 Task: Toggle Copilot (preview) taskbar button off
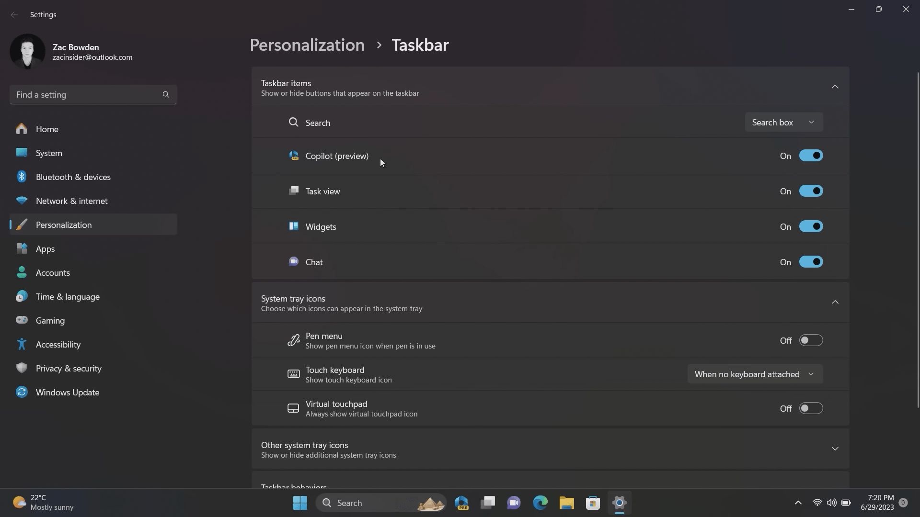point(811,155)
